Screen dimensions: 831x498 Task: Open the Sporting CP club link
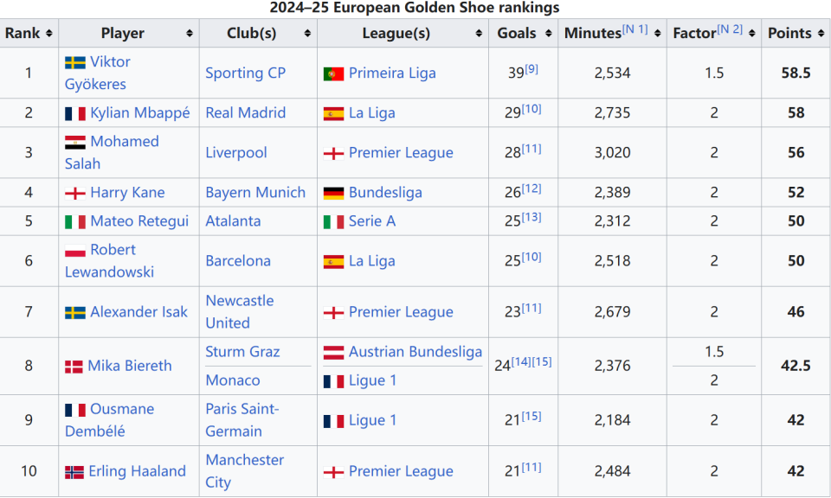click(245, 73)
